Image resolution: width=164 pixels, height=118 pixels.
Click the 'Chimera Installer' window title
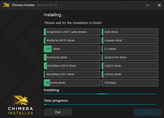click(23, 5)
